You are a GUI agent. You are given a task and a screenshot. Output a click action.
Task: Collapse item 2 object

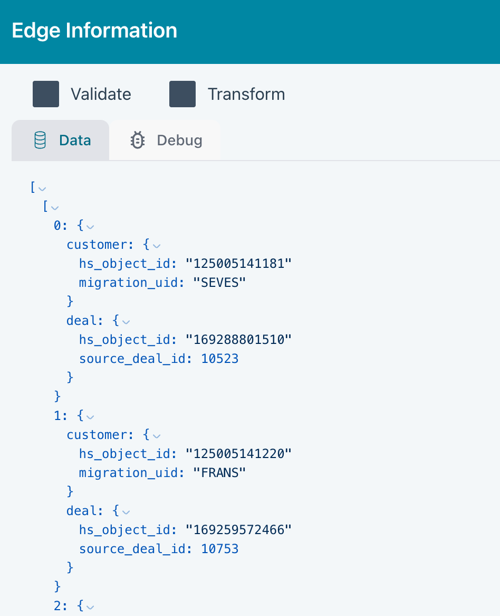[90, 606]
